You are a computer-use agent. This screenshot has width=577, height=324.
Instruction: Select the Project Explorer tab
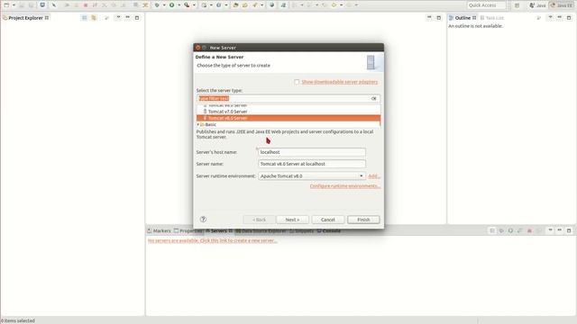pyautogui.click(x=25, y=18)
